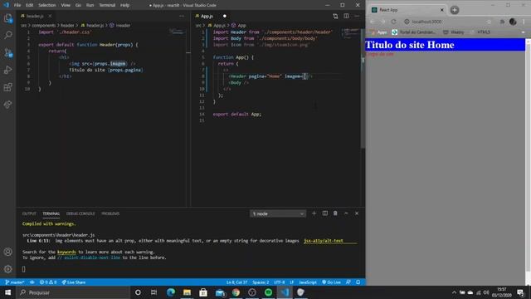Open the Terminal menu

107,5
